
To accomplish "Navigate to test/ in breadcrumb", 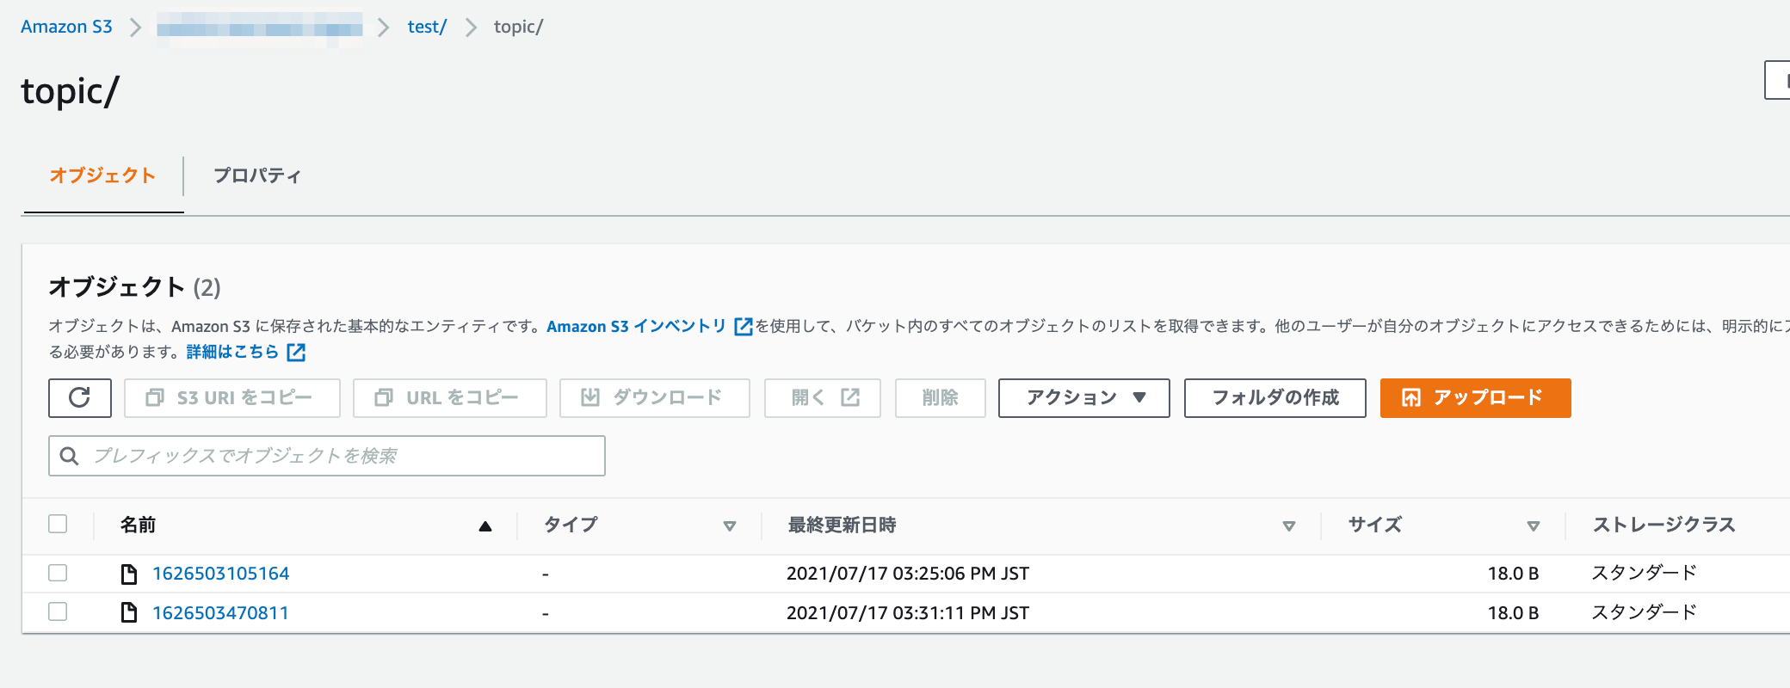I will pos(427,27).
